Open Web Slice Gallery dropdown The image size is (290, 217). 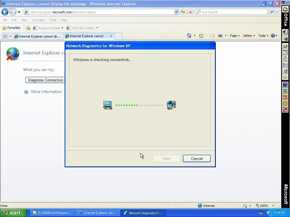point(82,28)
